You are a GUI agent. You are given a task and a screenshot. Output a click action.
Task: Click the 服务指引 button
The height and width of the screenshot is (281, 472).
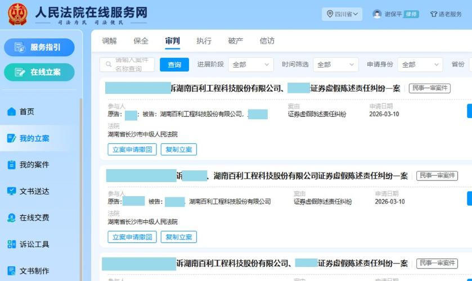pos(39,47)
